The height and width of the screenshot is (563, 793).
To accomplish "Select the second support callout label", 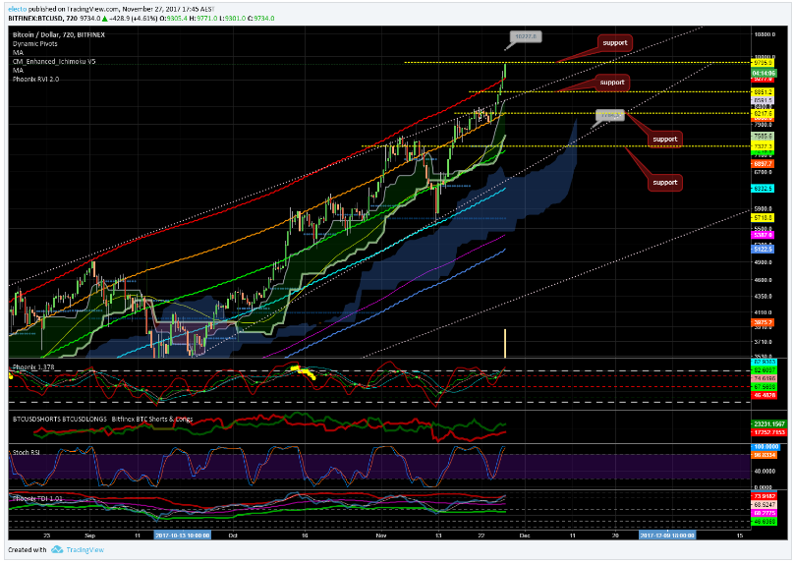I will [612, 83].
